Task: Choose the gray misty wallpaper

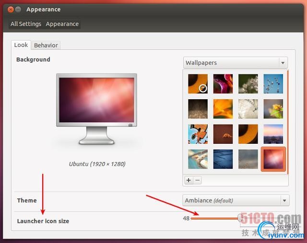Action: tap(248, 159)
